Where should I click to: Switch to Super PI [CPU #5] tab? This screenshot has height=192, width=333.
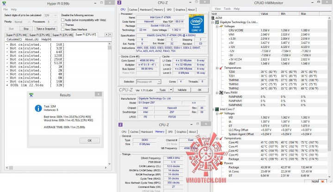[x=39, y=35]
